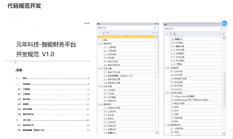Go to 4.1. JDK版本 heading
This screenshot has width=233, height=139.
click(128, 90)
